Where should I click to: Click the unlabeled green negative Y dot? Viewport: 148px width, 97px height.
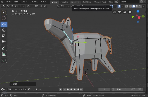point(133,17)
